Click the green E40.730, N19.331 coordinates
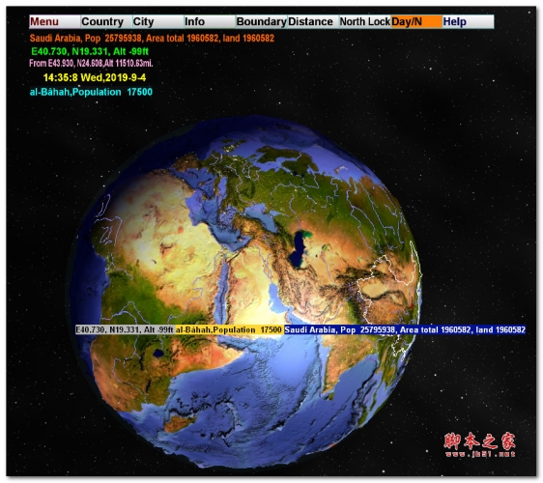Screen dimensions: 543x483 coord(90,51)
